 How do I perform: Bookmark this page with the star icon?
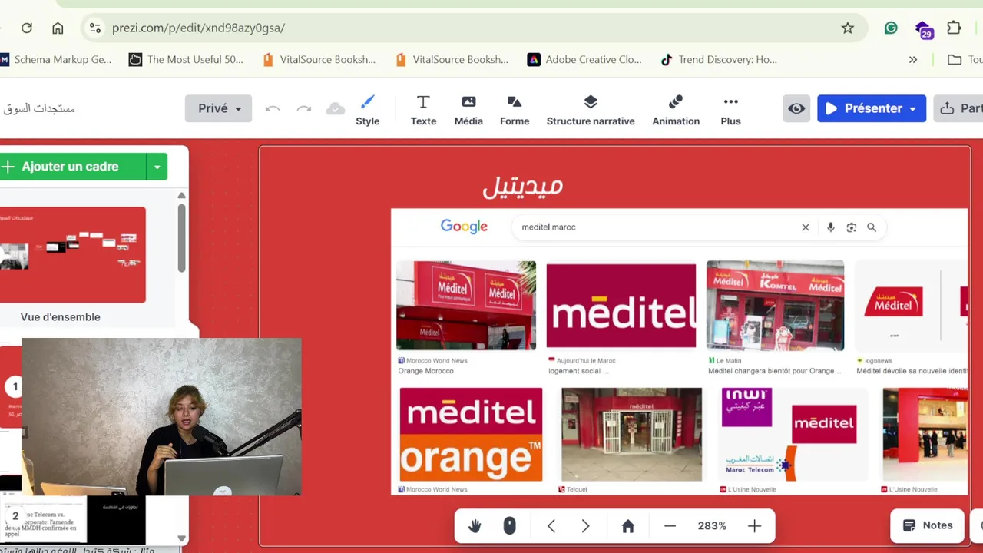pyautogui.click(x=848, y=28)
